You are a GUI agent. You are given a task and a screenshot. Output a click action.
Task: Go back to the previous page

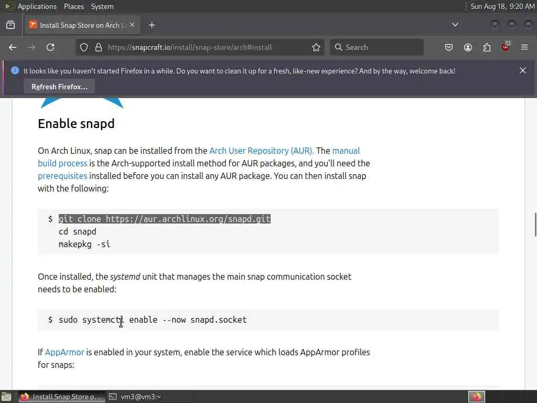13,47
